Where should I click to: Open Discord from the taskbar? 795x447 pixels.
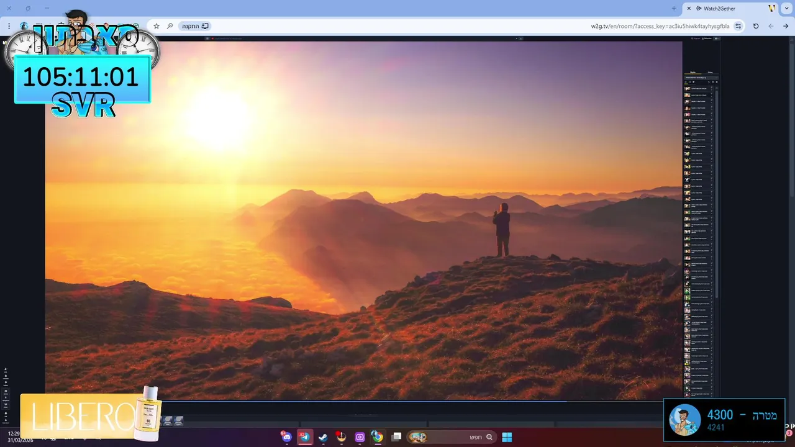(x=286, y=437)
